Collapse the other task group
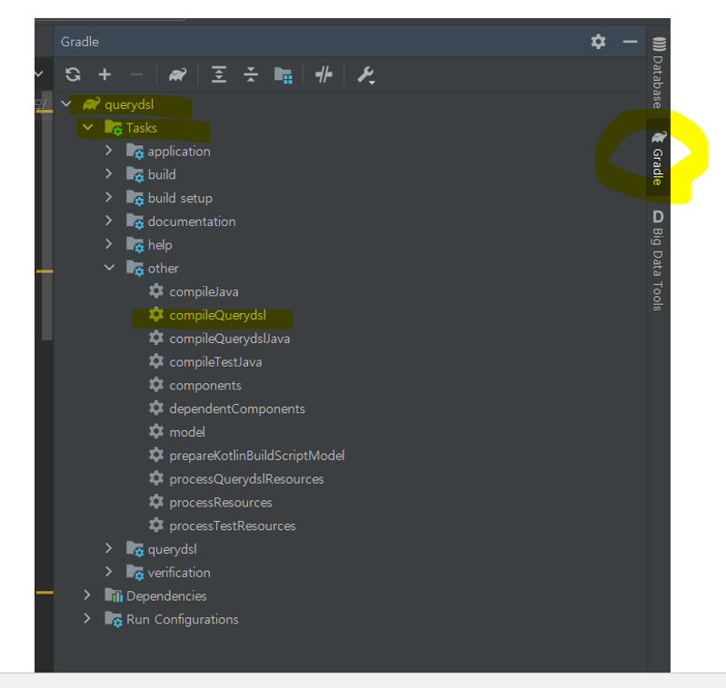The width and height of the screenshot is (726, 688). coord(109,268)
